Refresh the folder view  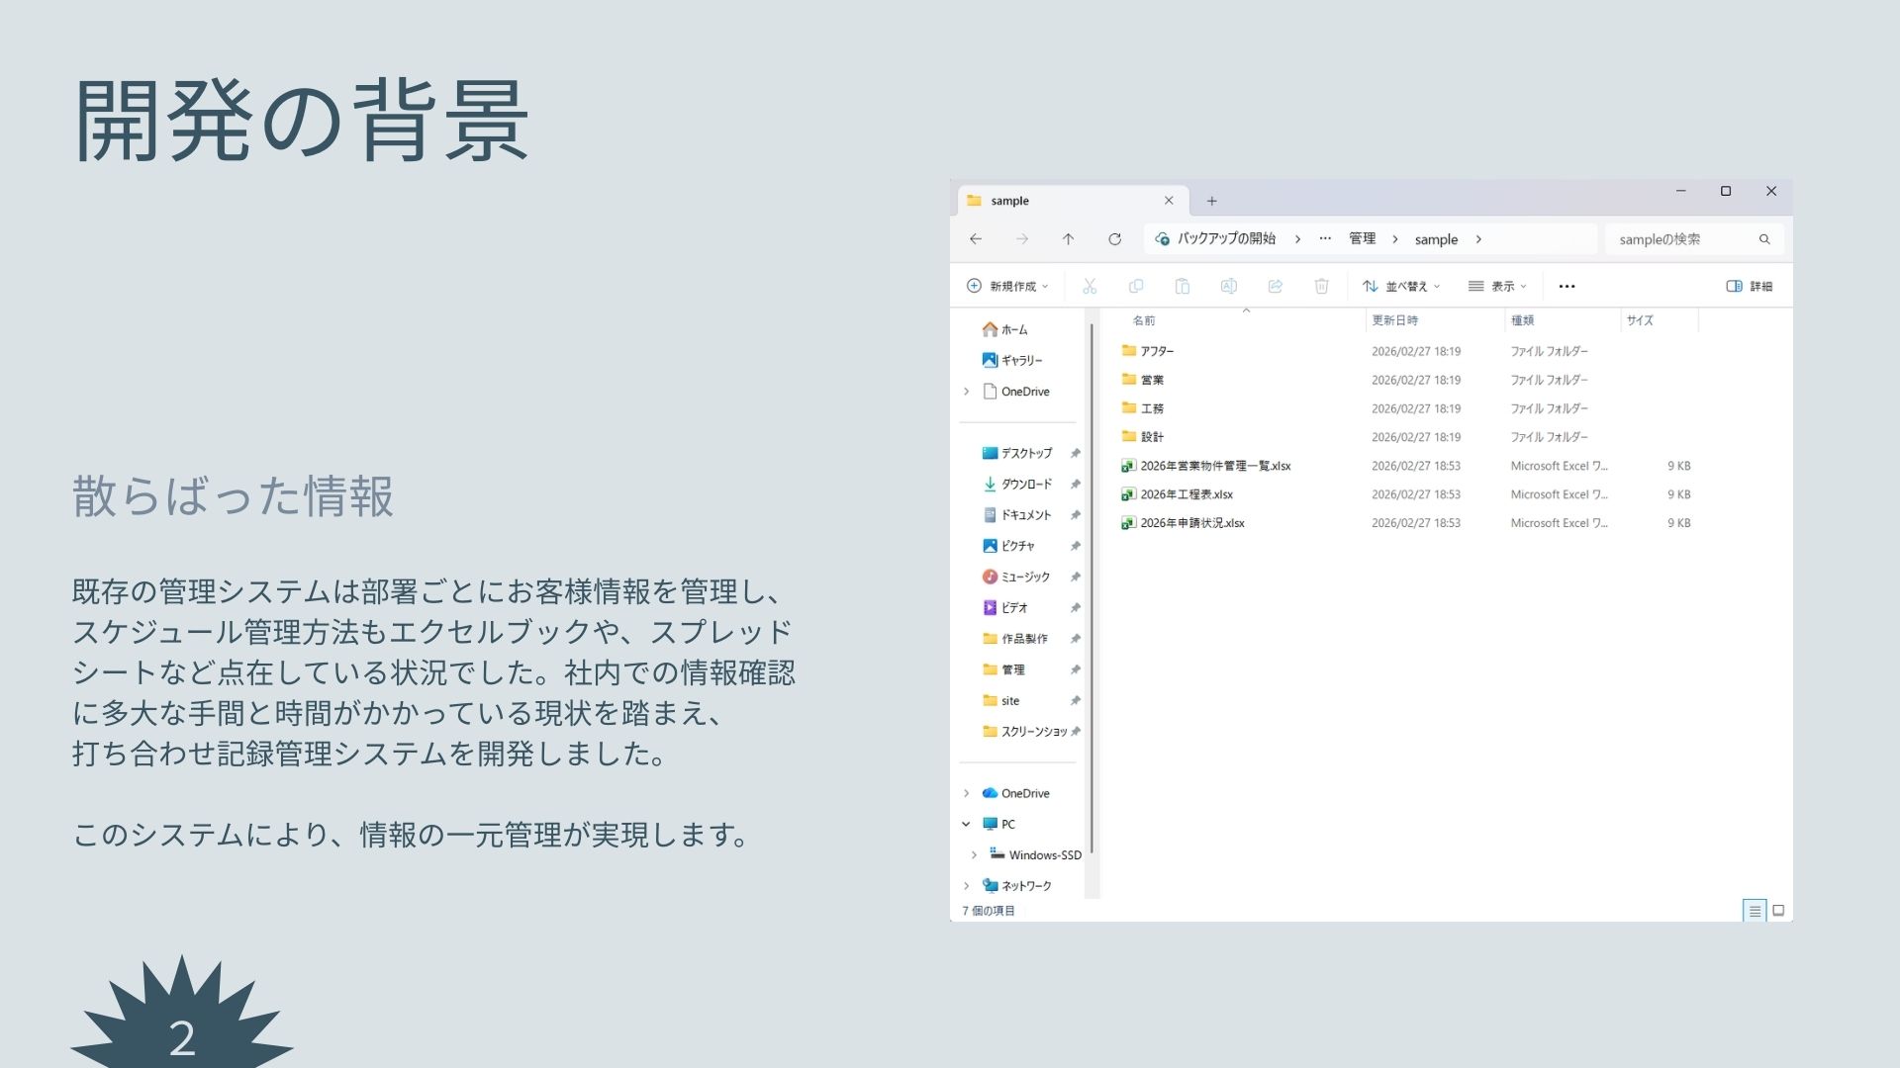(x=1114, y=239)
